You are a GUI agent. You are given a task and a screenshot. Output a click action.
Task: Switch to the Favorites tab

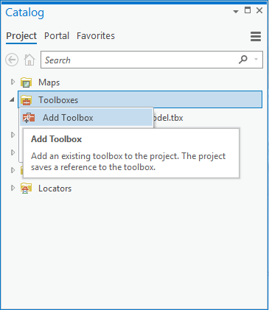(x=96, y=36)
